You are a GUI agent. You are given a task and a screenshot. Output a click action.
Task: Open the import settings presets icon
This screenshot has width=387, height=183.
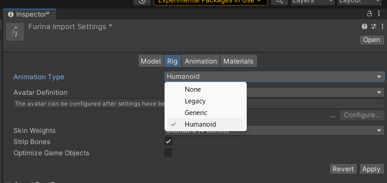374,26
